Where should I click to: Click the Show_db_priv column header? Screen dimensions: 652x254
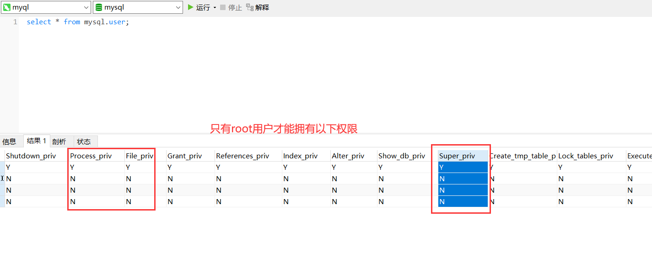pyautogui.click(x=401, y=156)
